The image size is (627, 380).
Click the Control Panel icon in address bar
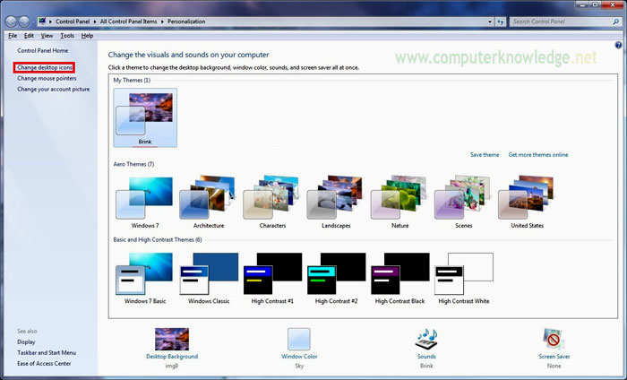(42, 22)
